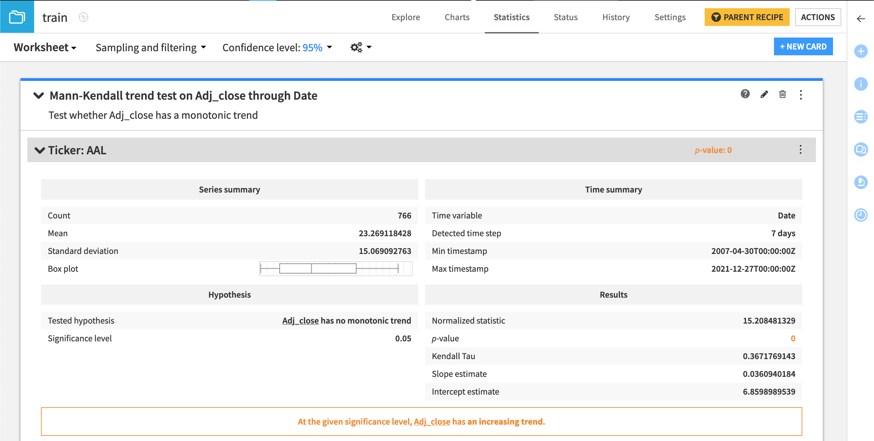The height and width of the screenshot is (441, 874).
Task: View the Timeline panel via the clock icon
Action: pos(861,215)
